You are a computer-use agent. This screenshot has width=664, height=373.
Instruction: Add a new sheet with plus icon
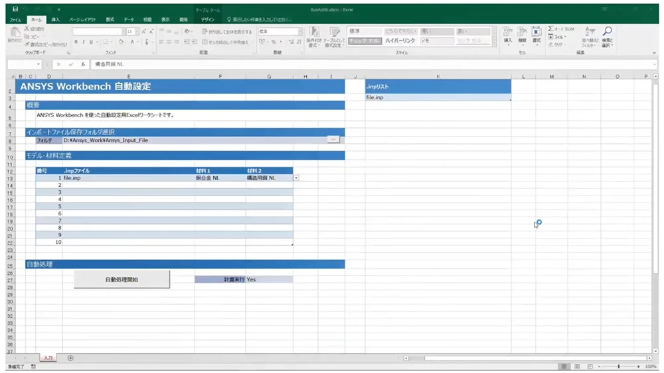70,358
